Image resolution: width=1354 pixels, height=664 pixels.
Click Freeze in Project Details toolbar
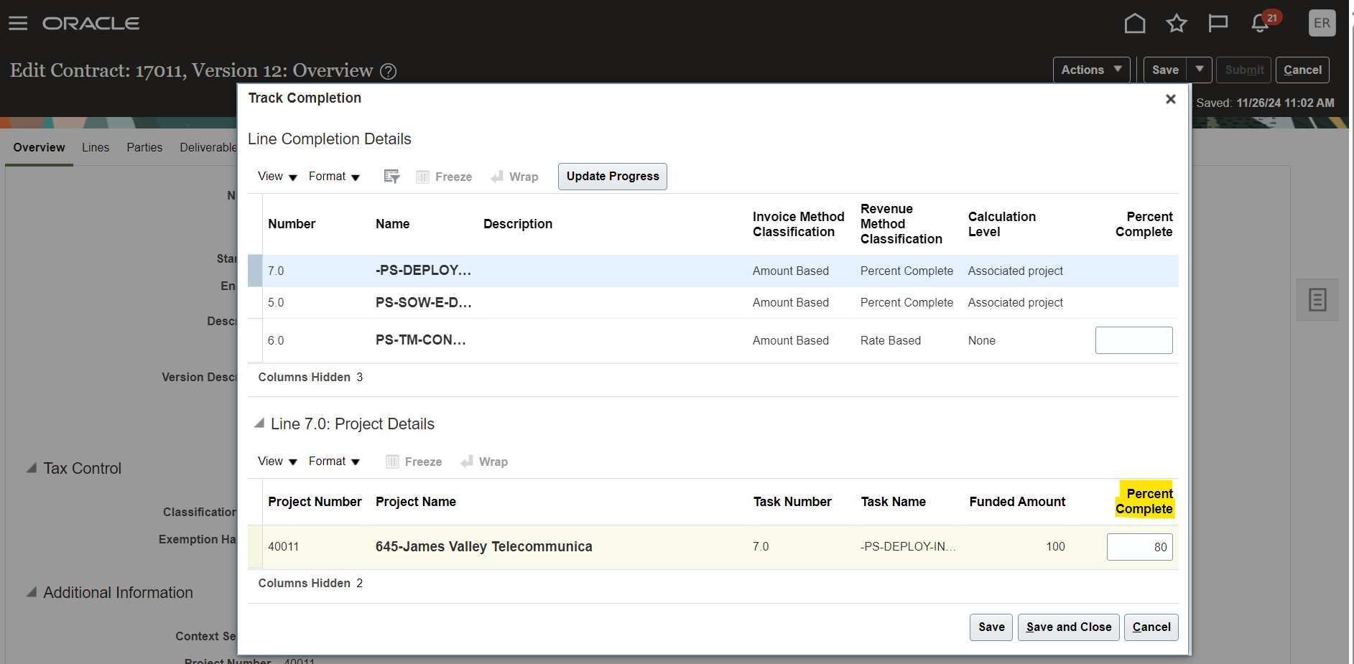(x=414, y=462)
